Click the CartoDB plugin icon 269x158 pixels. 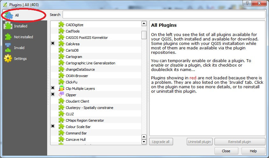coord(61,50)
